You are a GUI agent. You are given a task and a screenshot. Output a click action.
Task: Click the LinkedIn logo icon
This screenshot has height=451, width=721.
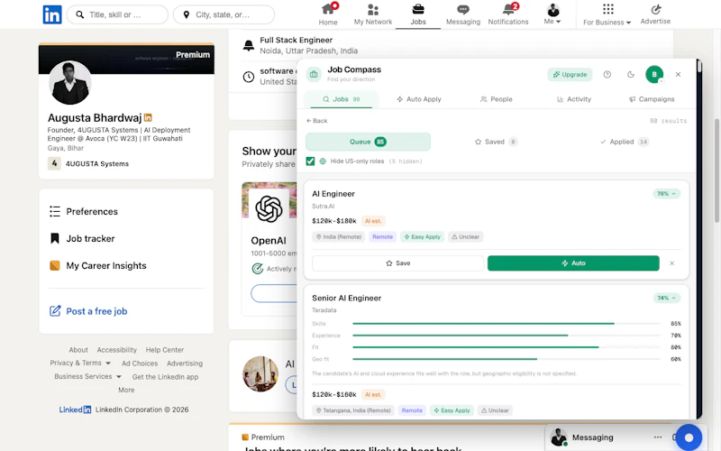click(x=52, y=14)
